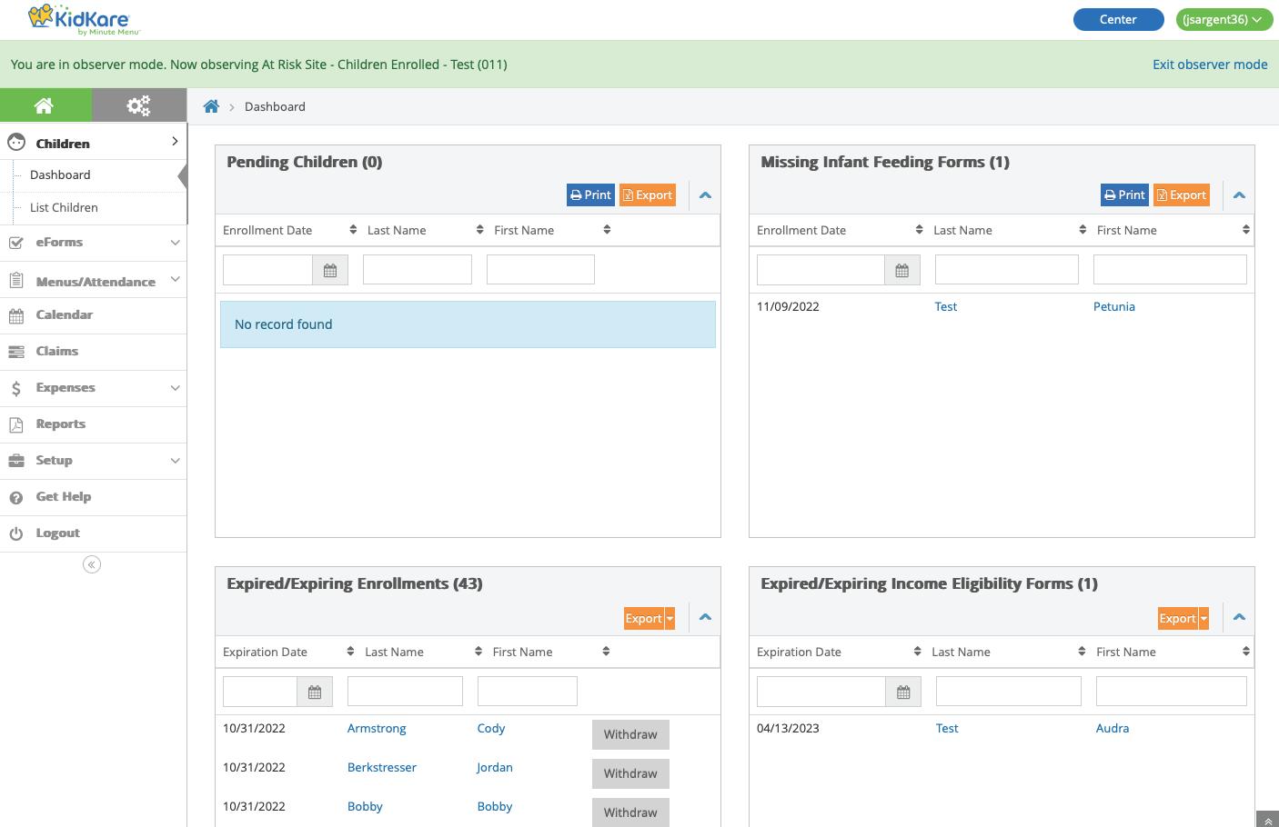1279x827 pixels.
Task: Open the settings gears tab
Action: (138, 105)
